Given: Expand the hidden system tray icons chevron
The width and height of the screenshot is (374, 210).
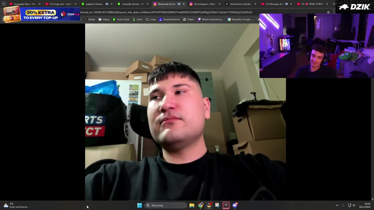Looking at the screenshot, I should point(337,205).
